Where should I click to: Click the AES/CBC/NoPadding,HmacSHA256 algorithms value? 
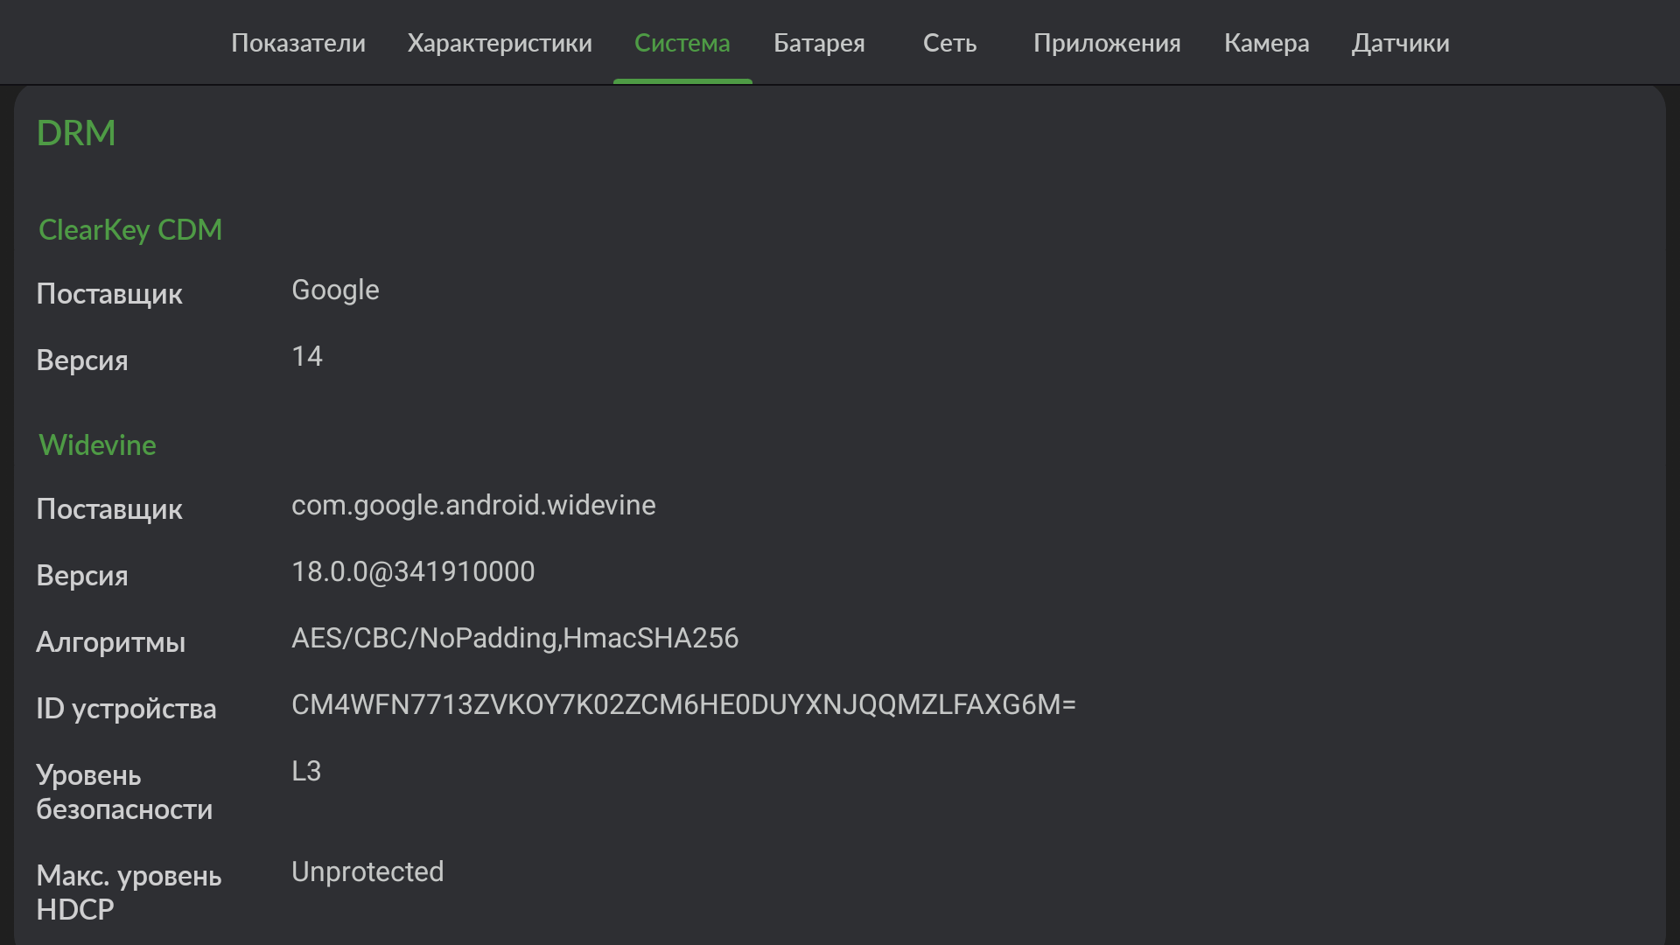514,639
